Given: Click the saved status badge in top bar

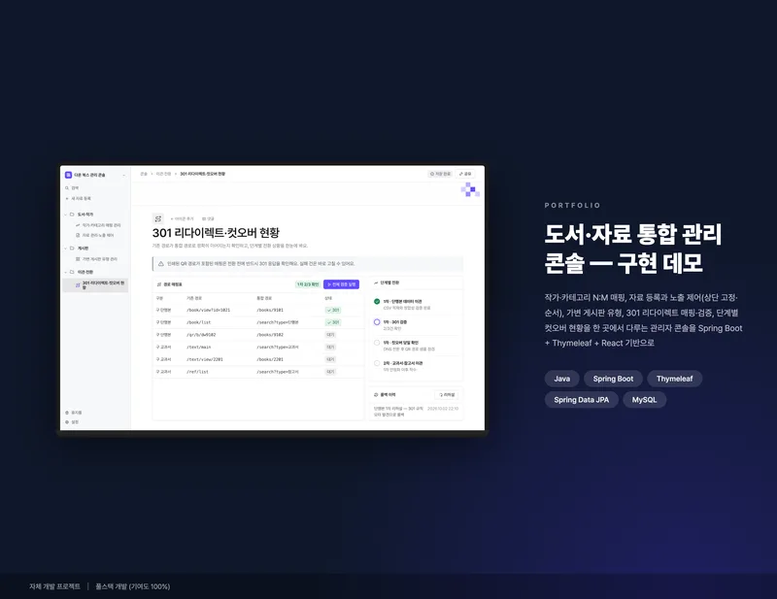Looking at the screenshot, I should (440, 174).
